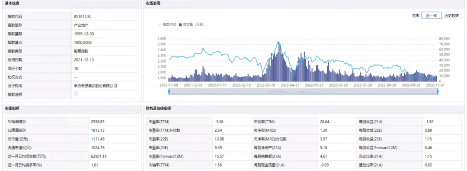467x171 pixels.
Task: Click the 每股销售额(21A) value 4.61
Action: pyautogui.click(x=323, y=156)
